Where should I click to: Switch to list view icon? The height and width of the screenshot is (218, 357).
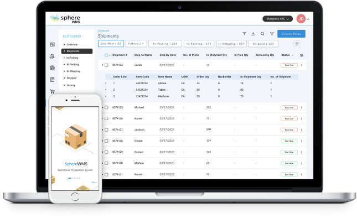point(297,44)
